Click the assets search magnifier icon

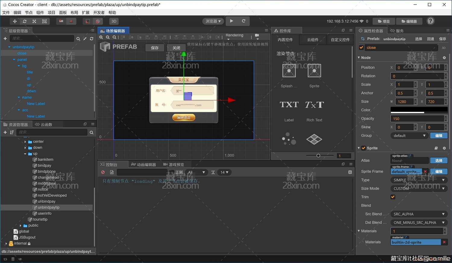[91, 133]
